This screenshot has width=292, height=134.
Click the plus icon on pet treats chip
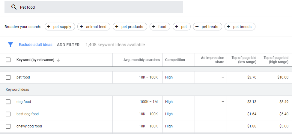click(x=197, y=27)
